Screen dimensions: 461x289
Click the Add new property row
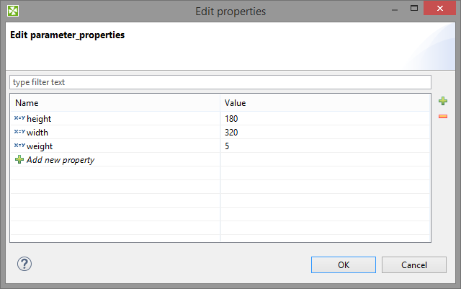coord(61,159)
